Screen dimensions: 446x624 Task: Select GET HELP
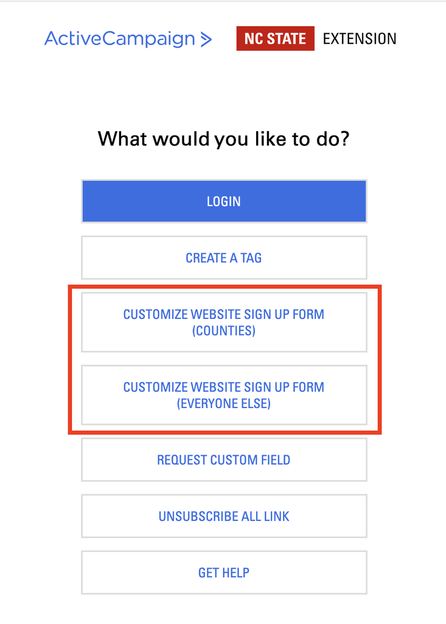coord(224,572)
